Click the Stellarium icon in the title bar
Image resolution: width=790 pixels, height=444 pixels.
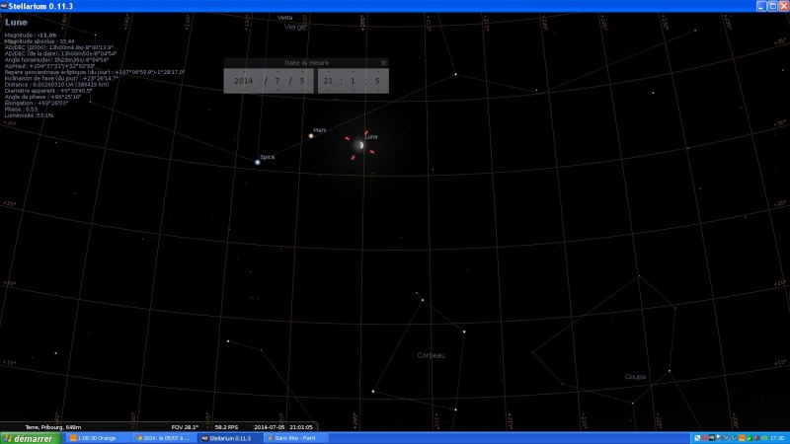pos(4,6)
